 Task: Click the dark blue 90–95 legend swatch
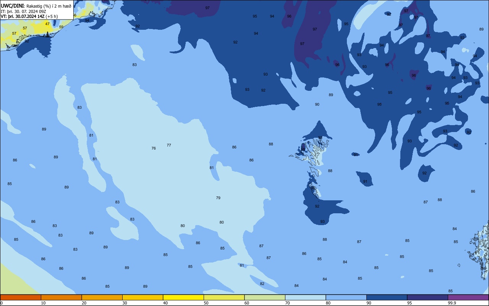[387, 297]
